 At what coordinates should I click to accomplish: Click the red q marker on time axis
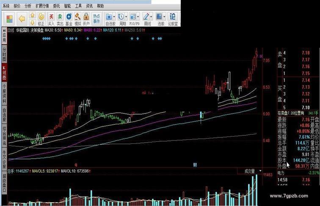76,165
